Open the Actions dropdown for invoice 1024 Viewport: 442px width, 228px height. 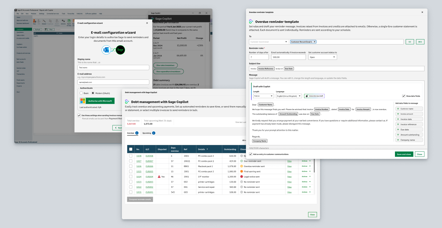[306, 176]
